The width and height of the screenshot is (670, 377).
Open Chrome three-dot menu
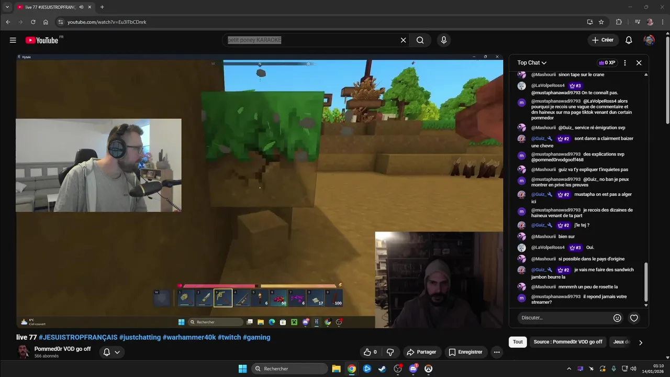point(662,22)
